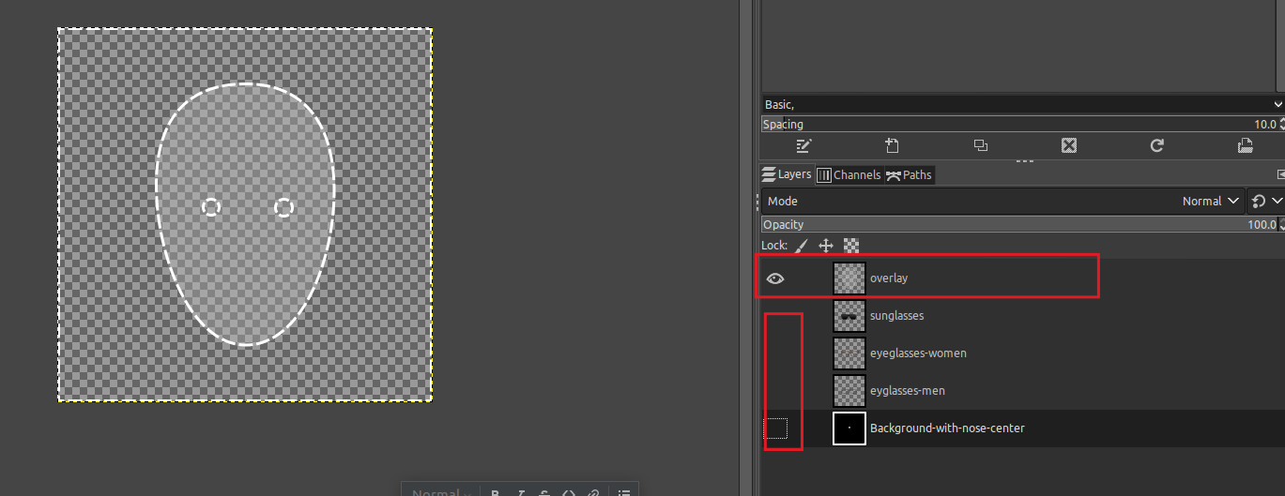Switch to the Paths tab

point(909,174)
